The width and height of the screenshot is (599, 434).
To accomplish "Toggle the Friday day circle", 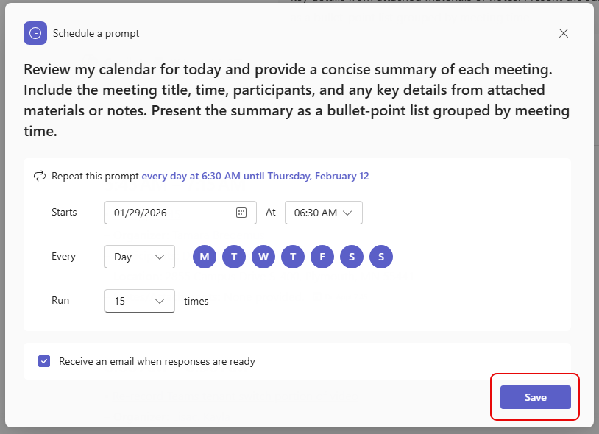I will (x=322, y=257).
